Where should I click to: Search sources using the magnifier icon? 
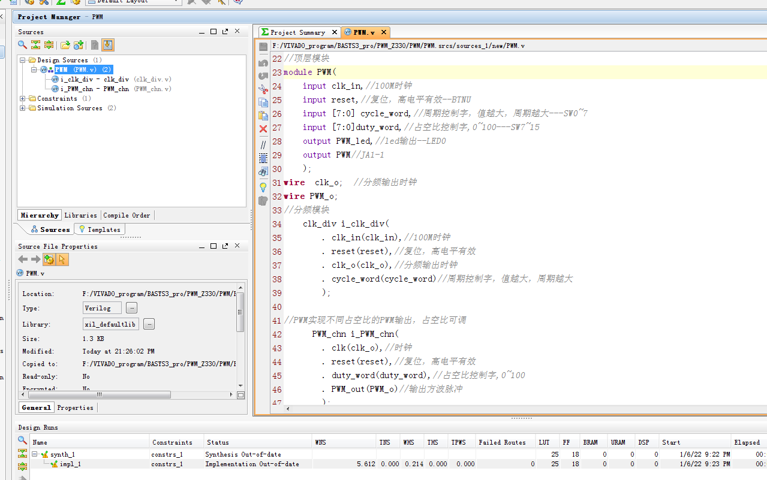pyautogui.click(x=22, y=45)
